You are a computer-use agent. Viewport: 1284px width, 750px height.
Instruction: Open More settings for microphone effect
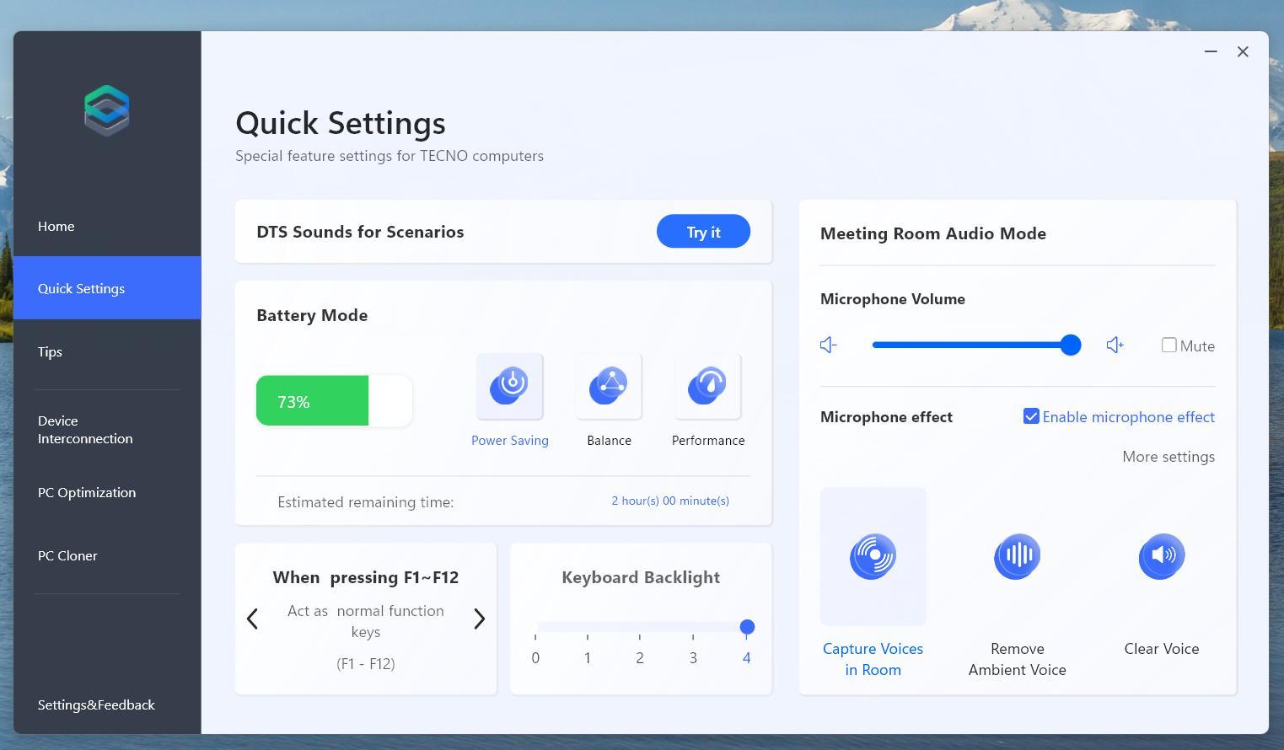click(x=1168, y=457)
